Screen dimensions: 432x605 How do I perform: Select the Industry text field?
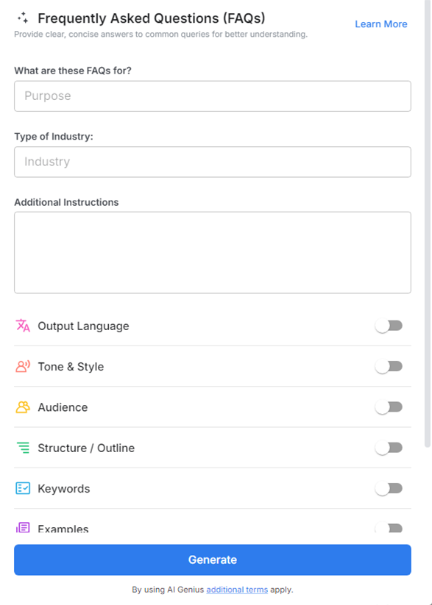pyautogui.click(x=212, y=162)
